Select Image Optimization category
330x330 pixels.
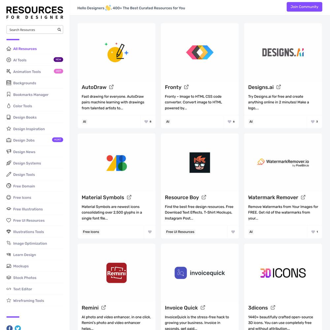coord(30,243)
